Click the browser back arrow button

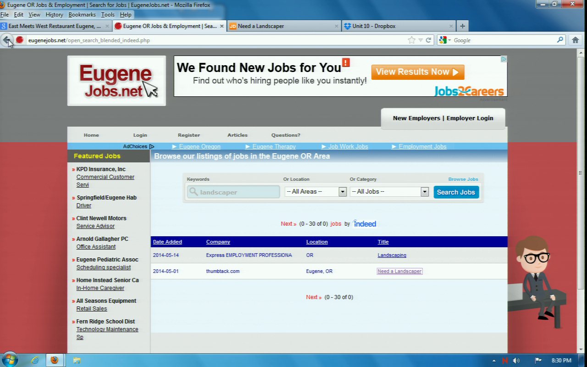(x=7, y=40)
